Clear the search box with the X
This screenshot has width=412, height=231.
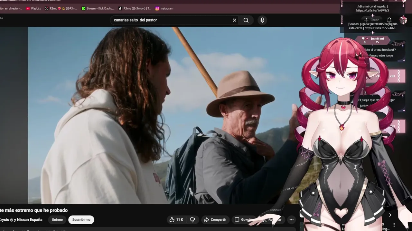tap(234, 20)
